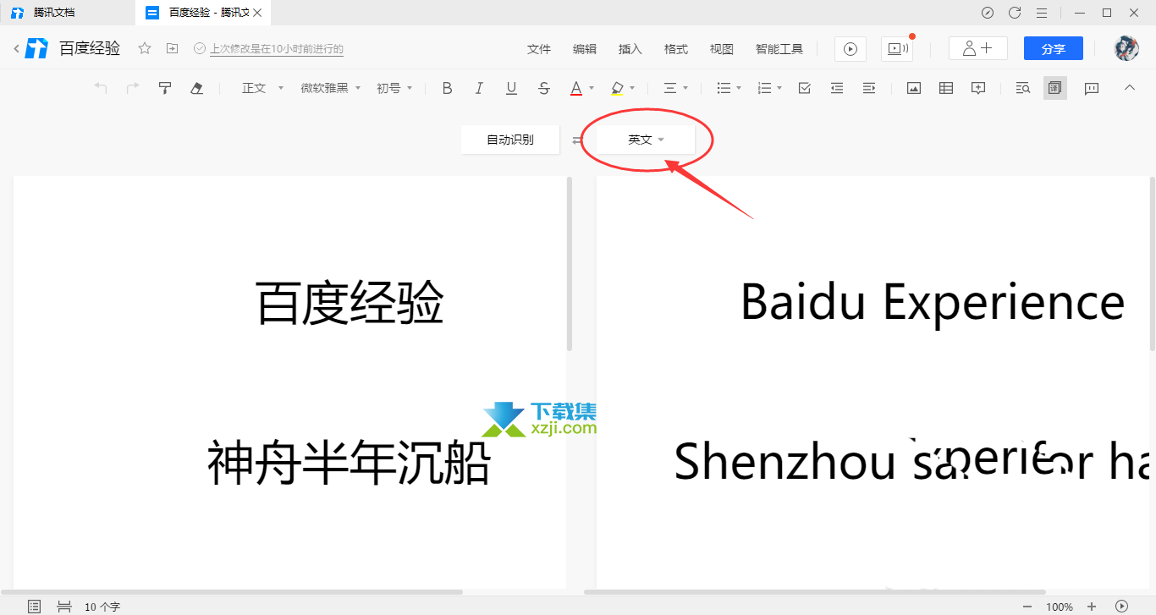Screen dimensions: 1156x615
Task: Open the 视图 menu
Action: coord(722,49)
